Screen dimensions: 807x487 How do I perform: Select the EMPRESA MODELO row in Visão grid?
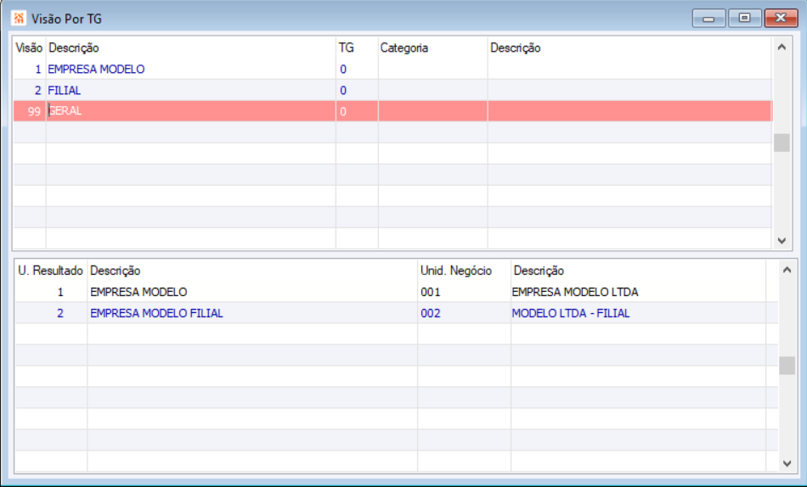click(392, 69)
